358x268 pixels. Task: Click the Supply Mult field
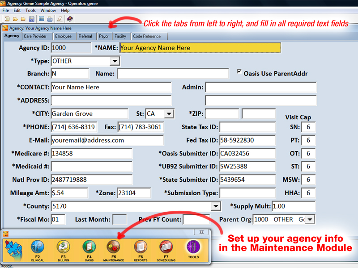coord(294,206)
